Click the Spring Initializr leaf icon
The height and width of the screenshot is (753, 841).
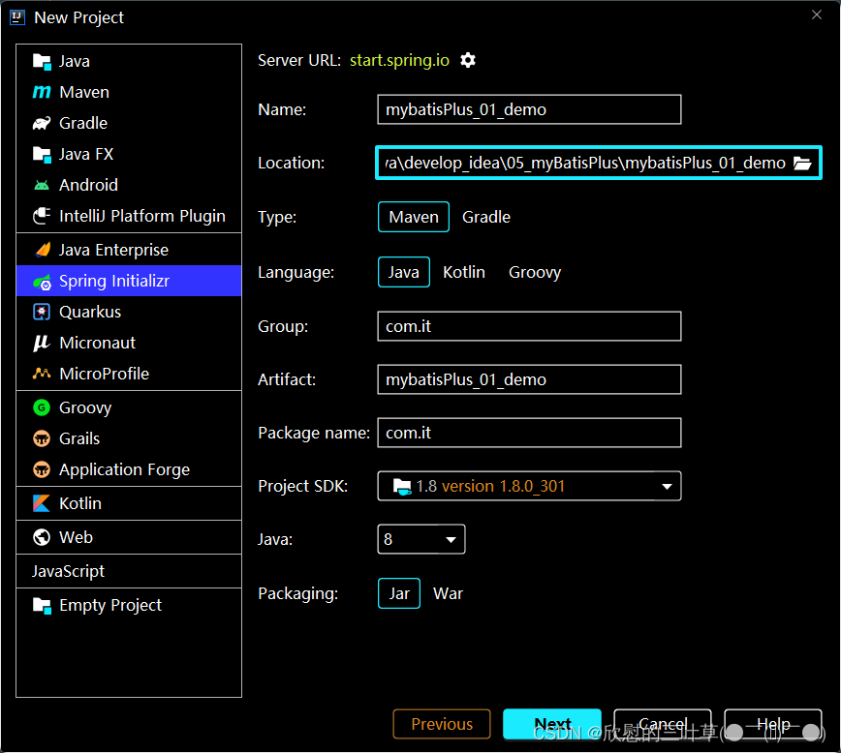click(x=42, y=282)
